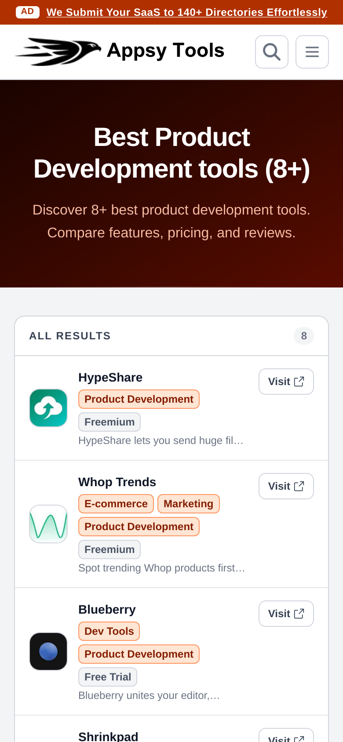Select Blueberry's Product Development tag
This screenshot has width=343, height=742.
pos(139,654)
